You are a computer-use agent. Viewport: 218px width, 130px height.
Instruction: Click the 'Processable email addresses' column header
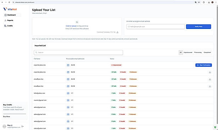[x=75, y=59]
